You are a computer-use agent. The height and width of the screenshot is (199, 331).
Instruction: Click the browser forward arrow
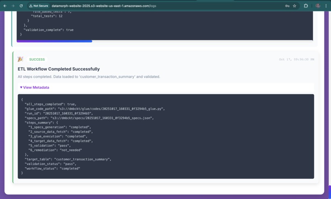[13, 6]
